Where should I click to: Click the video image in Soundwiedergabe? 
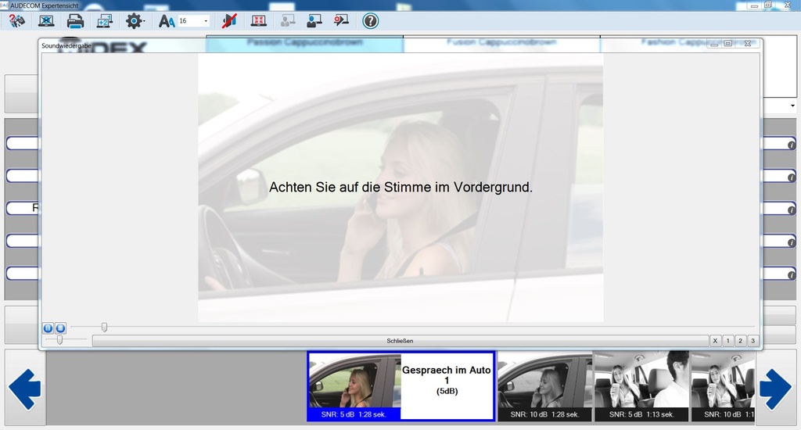pyautogui.click(x=400, y=188)
